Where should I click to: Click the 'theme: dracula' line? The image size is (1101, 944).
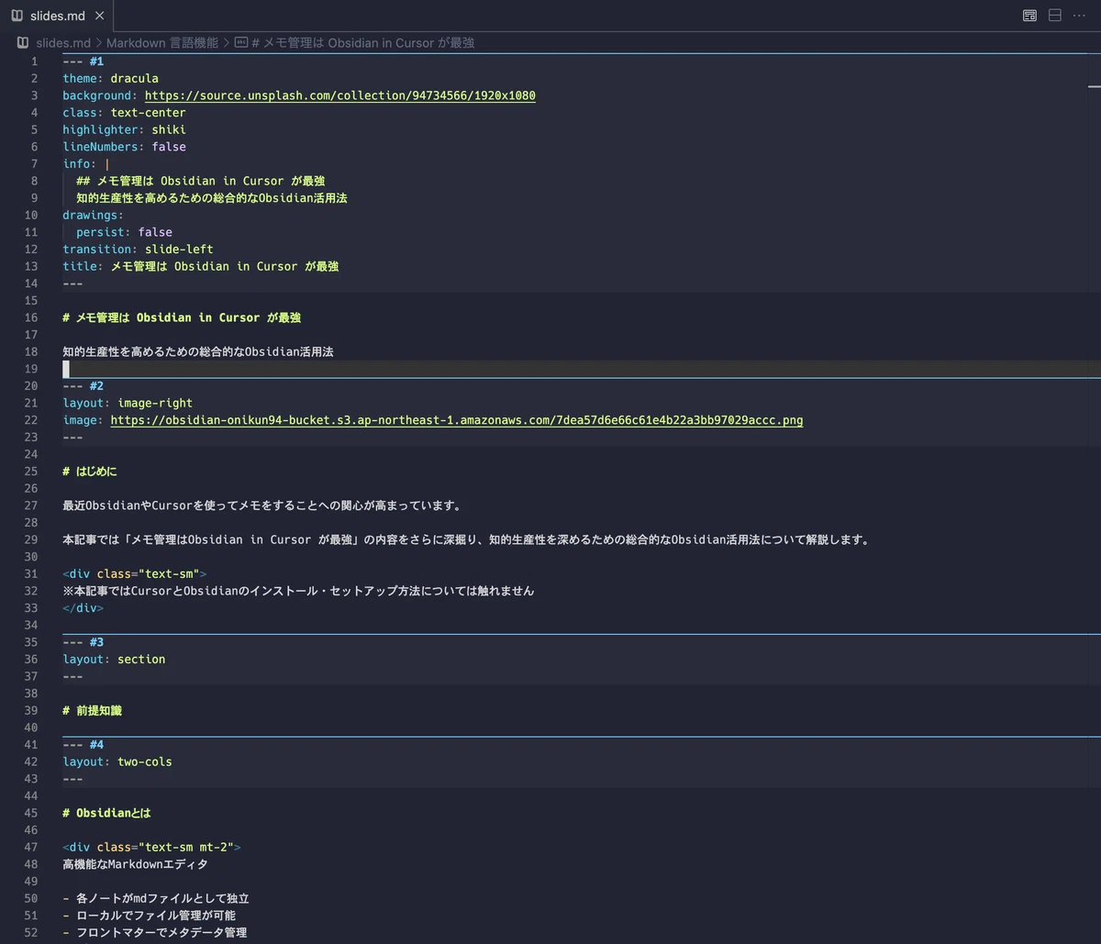pyautogui.click(x=110, y=78)
